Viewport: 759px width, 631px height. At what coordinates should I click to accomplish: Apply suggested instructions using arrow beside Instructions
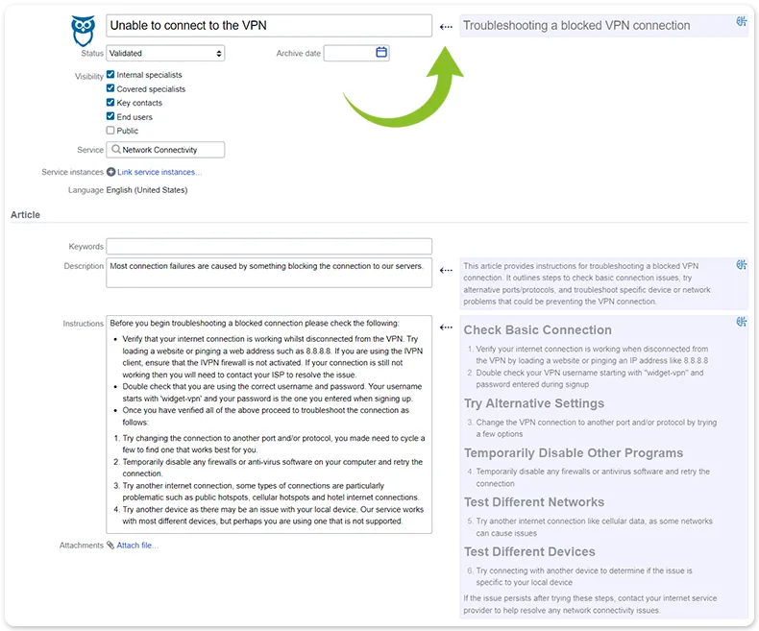(446, 328)
